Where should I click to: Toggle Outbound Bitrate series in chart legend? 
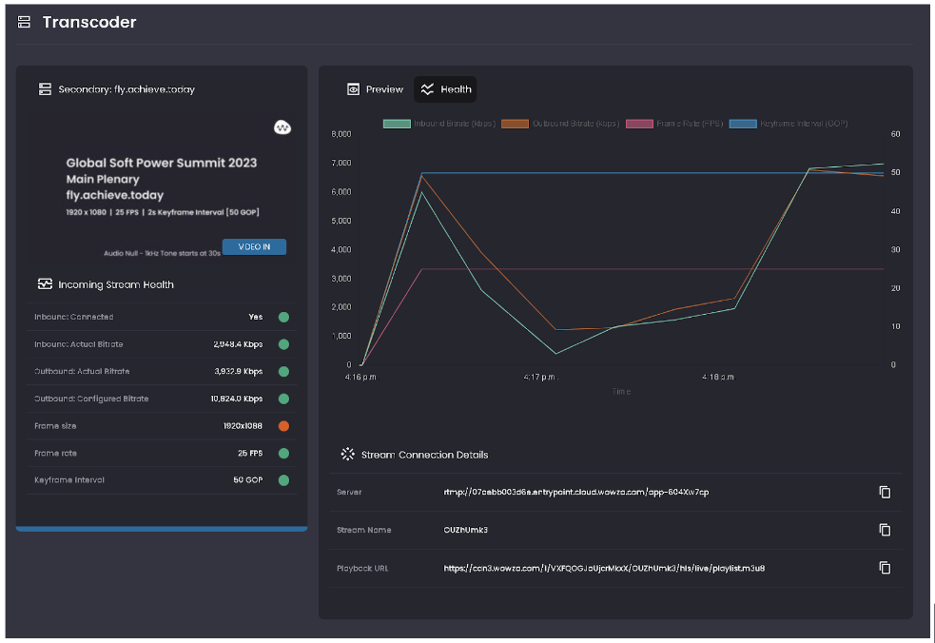click(x=560, y=124)
